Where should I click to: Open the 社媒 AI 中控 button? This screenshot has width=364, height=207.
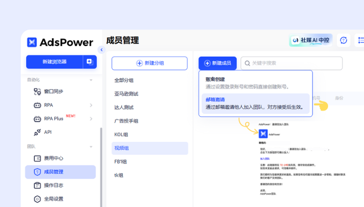pos(311,40)
